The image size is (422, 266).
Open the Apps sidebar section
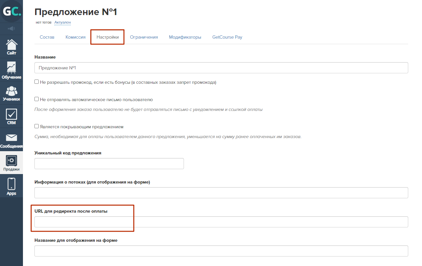point(11,186)
